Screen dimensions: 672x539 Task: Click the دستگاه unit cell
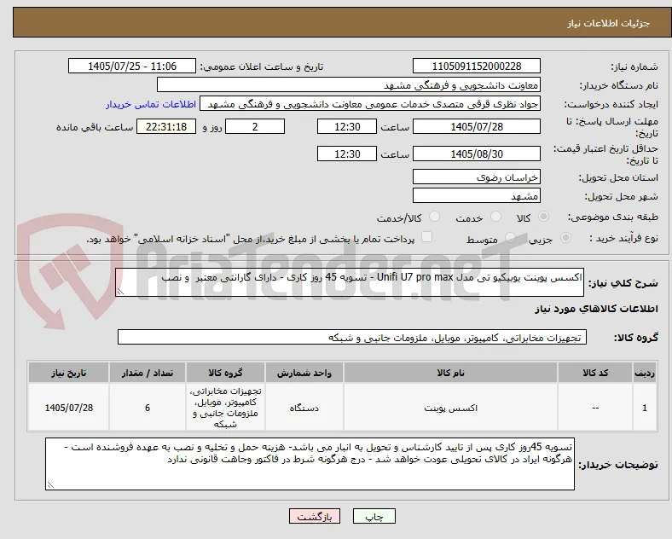304,408
